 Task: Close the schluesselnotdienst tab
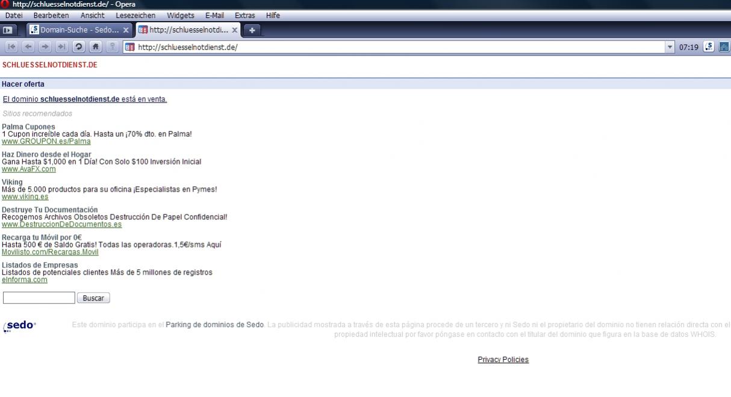[234, 30]
